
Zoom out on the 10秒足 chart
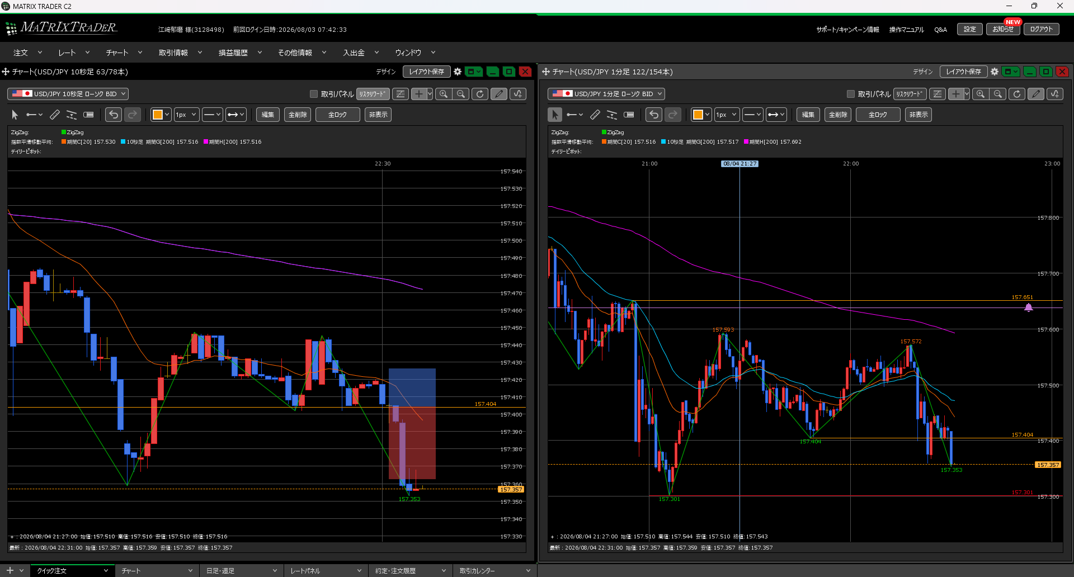461,94
